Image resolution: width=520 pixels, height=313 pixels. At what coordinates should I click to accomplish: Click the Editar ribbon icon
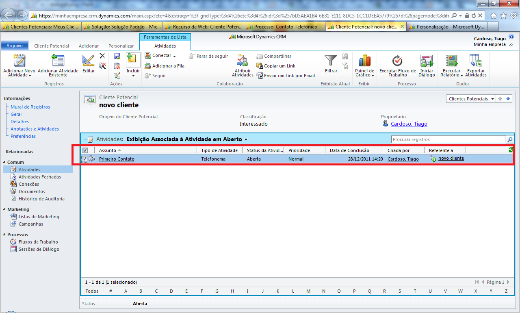89,61
